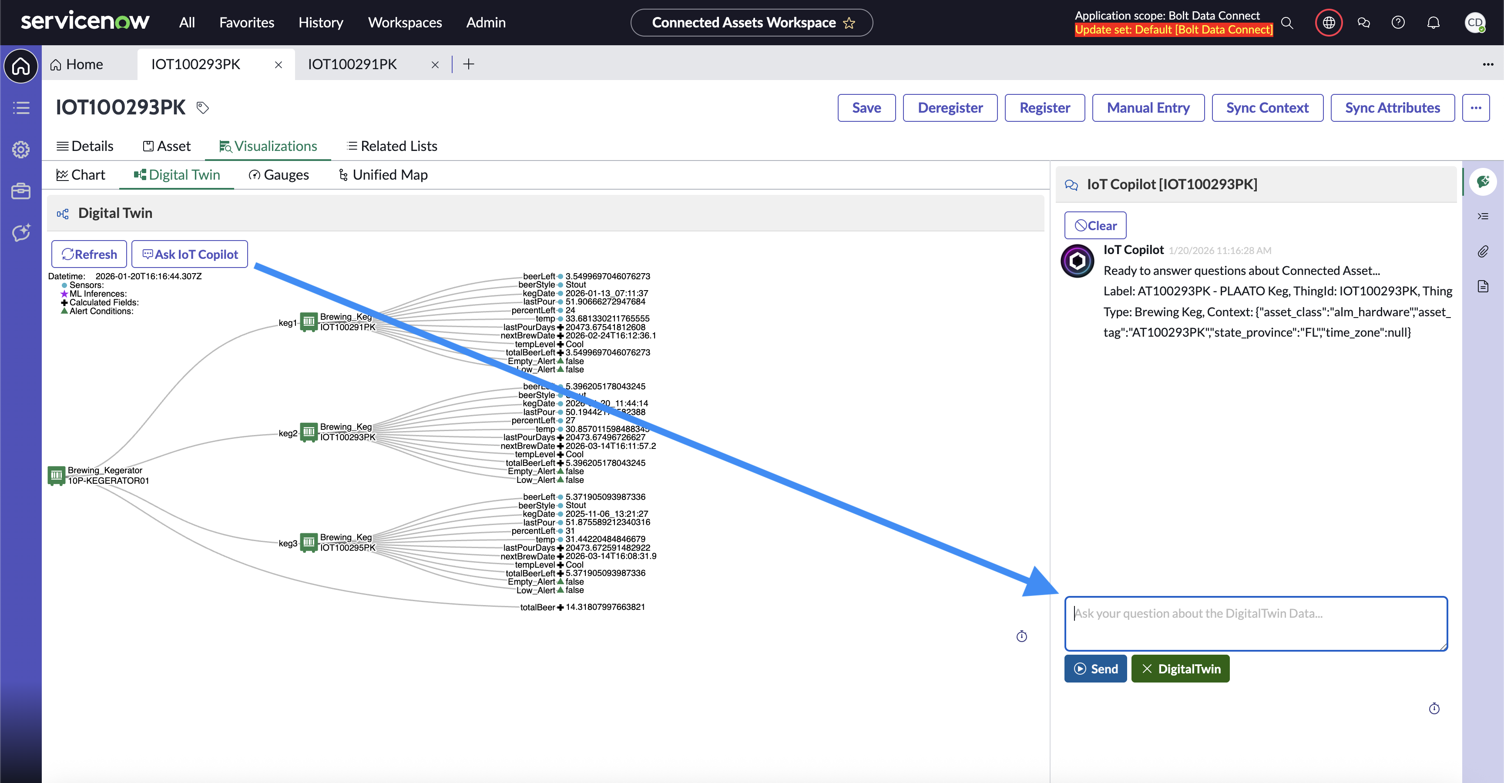Click the IOT100293PK node label in graph
The width and height of the screenshot is (1504, 783).
tap(347, 437)
